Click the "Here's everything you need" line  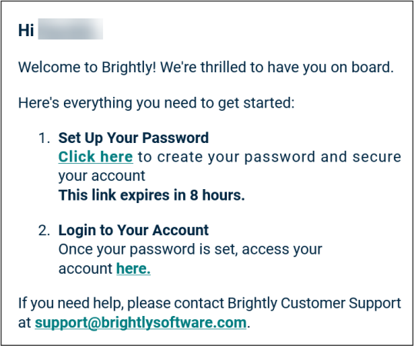tap(156, 103)
